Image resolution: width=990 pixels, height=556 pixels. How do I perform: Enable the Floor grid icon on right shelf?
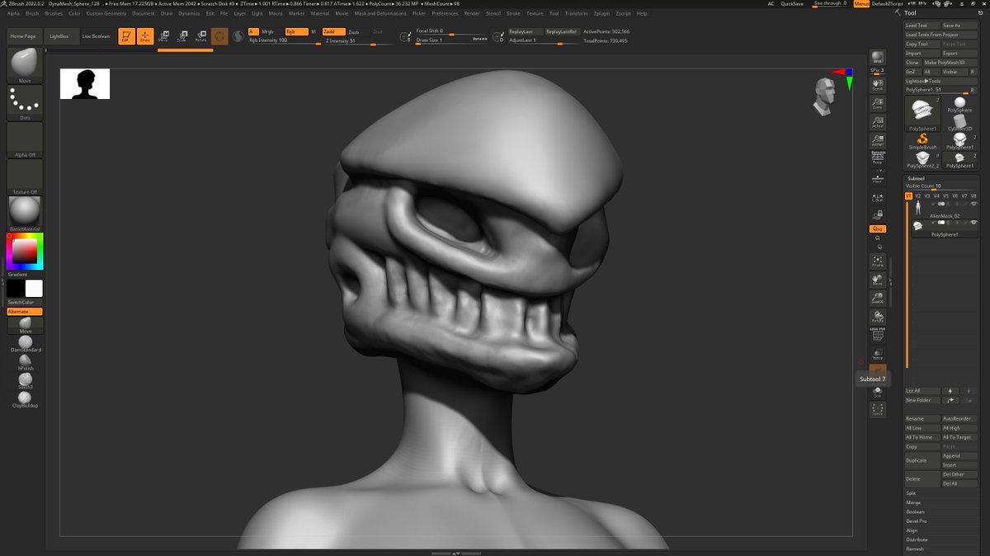878,178
